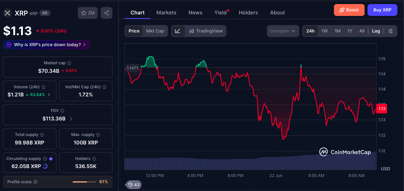Open the About tab

(x=278, y=13)
